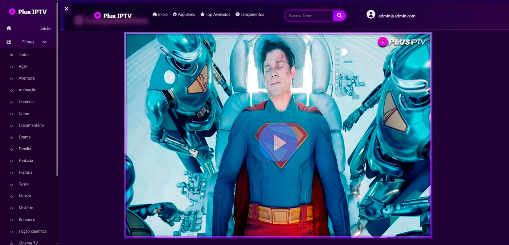The height and width of the screenshot is (245, 509).
Task: Click the magnifier search button
Action: (339, 16)
